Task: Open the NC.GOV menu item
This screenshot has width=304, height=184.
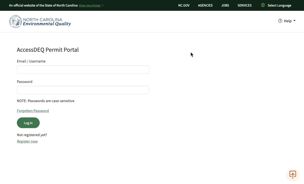Action: 184,5
